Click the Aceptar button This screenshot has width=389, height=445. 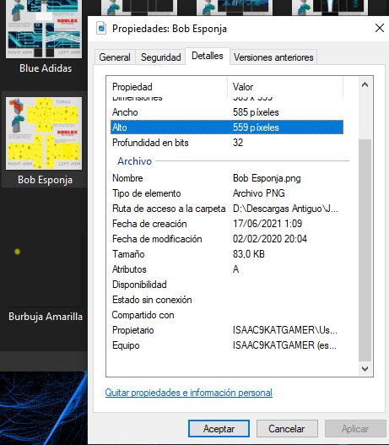pos(219,429)
